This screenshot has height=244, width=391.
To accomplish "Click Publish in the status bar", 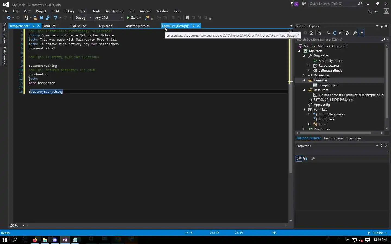I will click(x=377, y=233).
